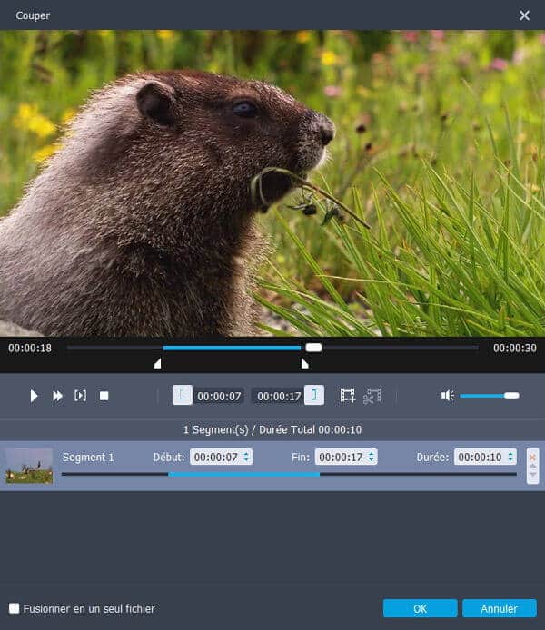The width and height of the screenshot is (545, 630).
Task: Click the video preview area
Action: click(x=272, y=183)
